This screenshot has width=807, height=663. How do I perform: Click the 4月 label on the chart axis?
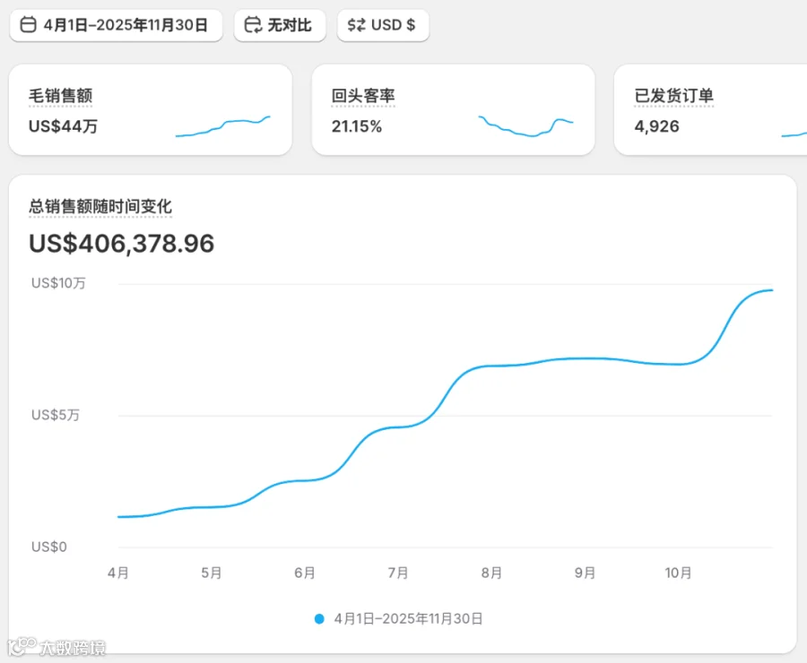coord(117,573)
